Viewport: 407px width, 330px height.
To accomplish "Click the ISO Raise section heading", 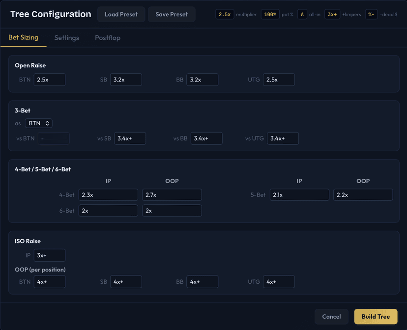I will (28, 241).
